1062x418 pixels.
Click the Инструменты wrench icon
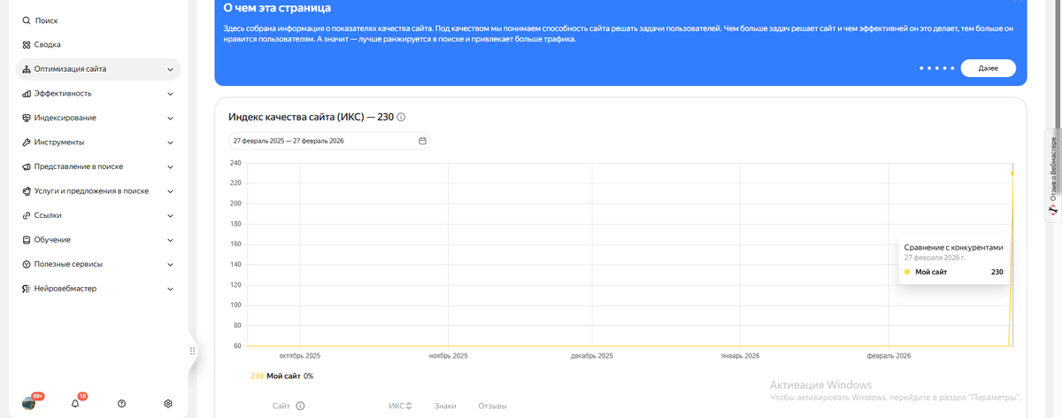pyautogui.click(x=26, y=142)
